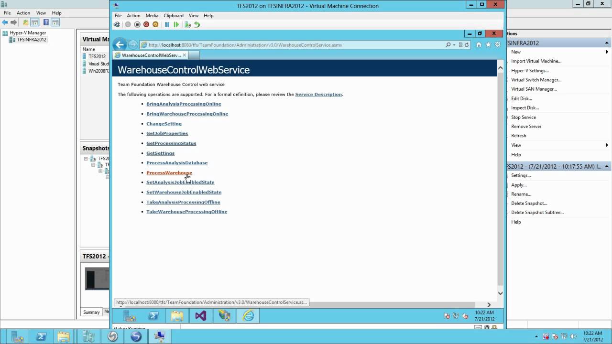
Task: Open Hyper-V Manager Action menu
Action: pyautogui.click(x=23, y=13)
